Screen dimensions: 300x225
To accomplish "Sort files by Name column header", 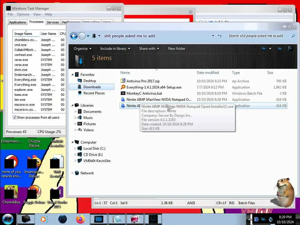I will (125, 73).
